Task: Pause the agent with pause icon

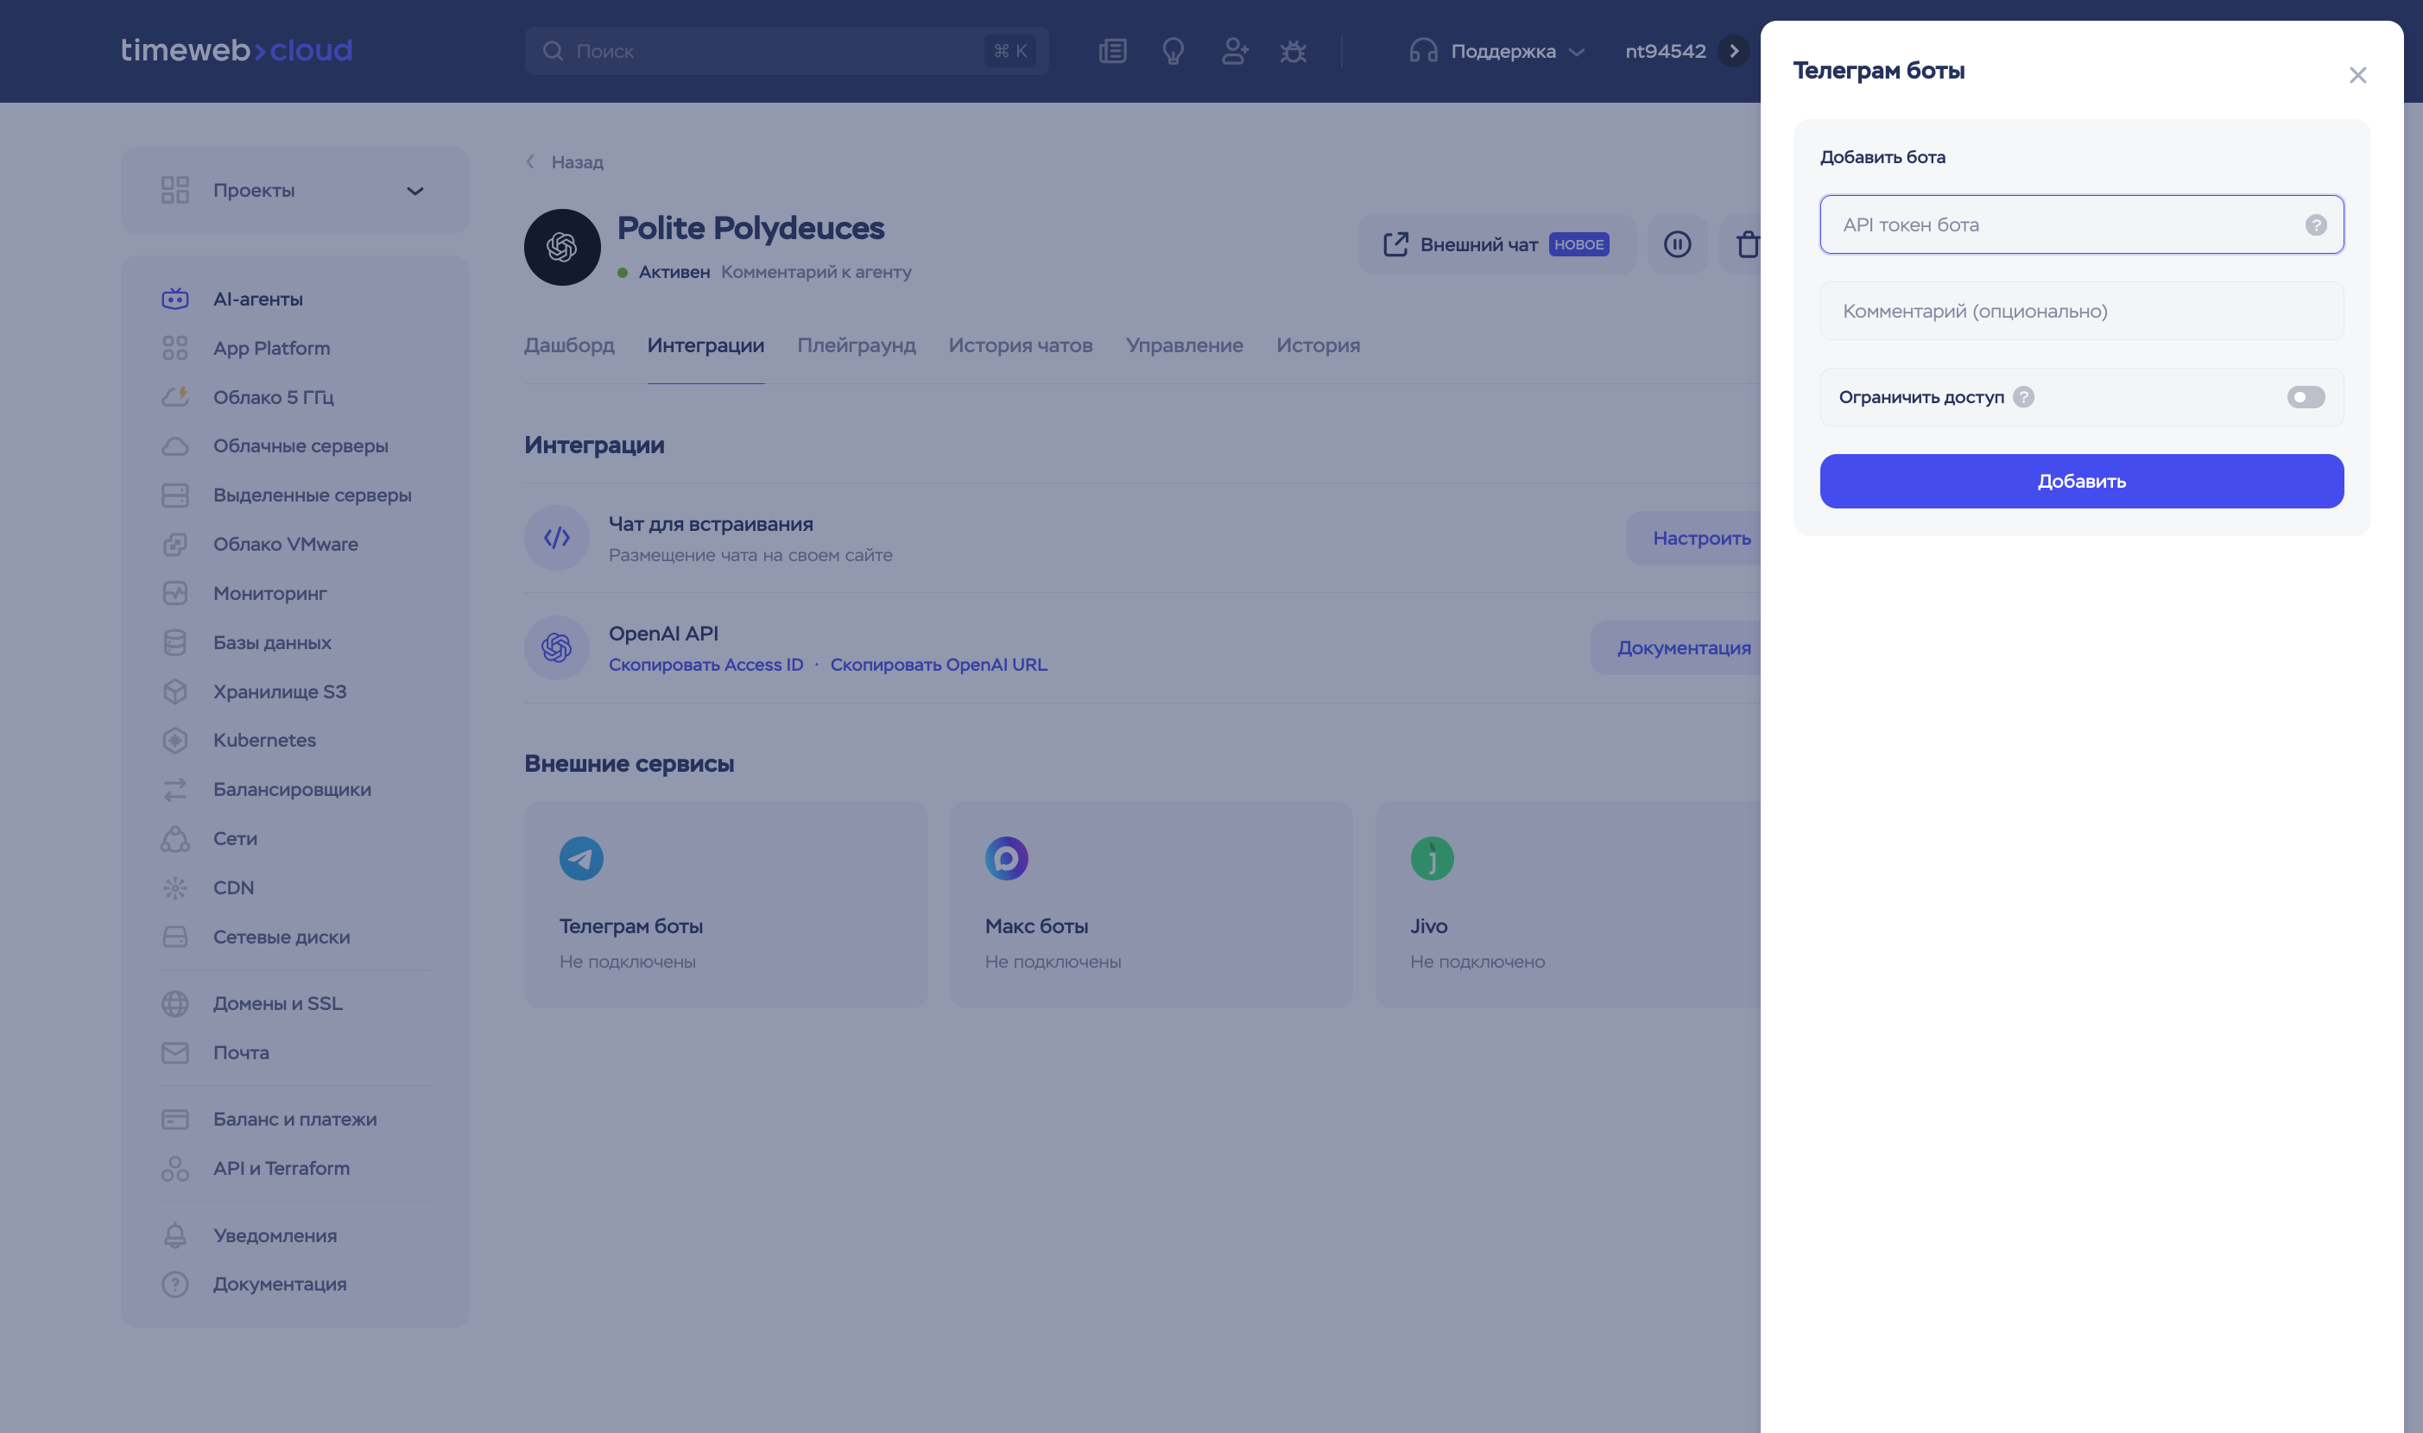Action: pos(1678,244)
